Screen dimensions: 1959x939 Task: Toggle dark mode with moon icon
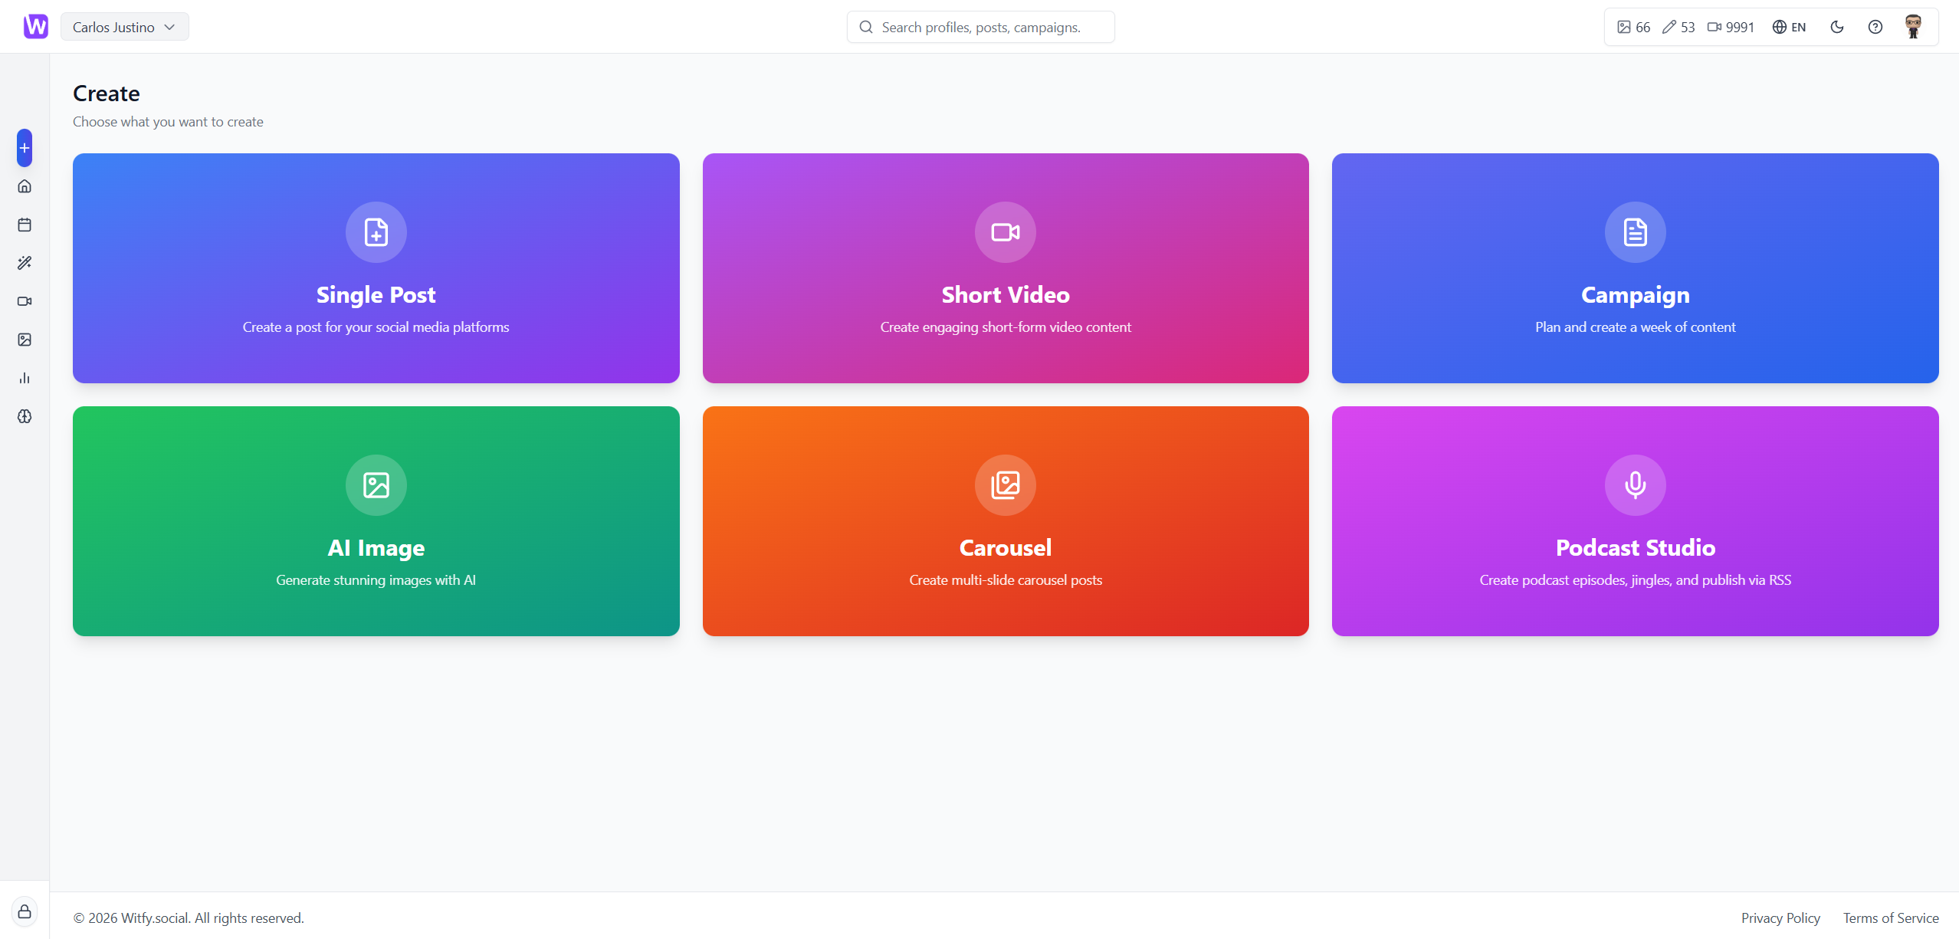(1836, 27)
